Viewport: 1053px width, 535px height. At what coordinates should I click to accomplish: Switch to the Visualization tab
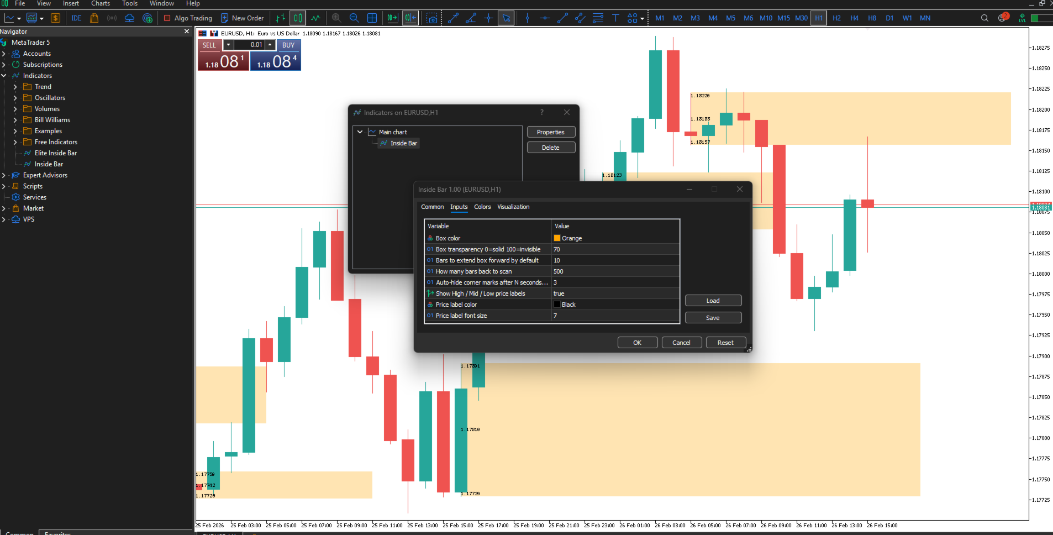click(x=513, y=207)
